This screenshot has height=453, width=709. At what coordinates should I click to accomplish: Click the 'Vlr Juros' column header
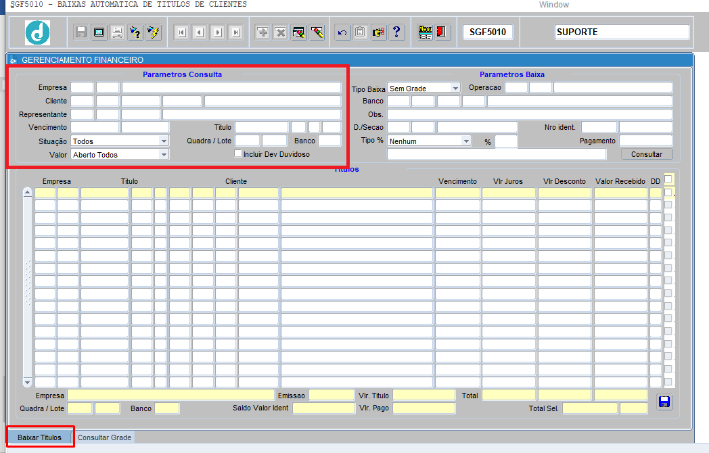508,181
